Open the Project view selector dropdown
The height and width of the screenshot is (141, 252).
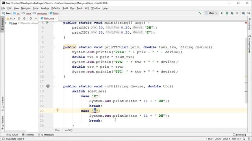(11, 18)
